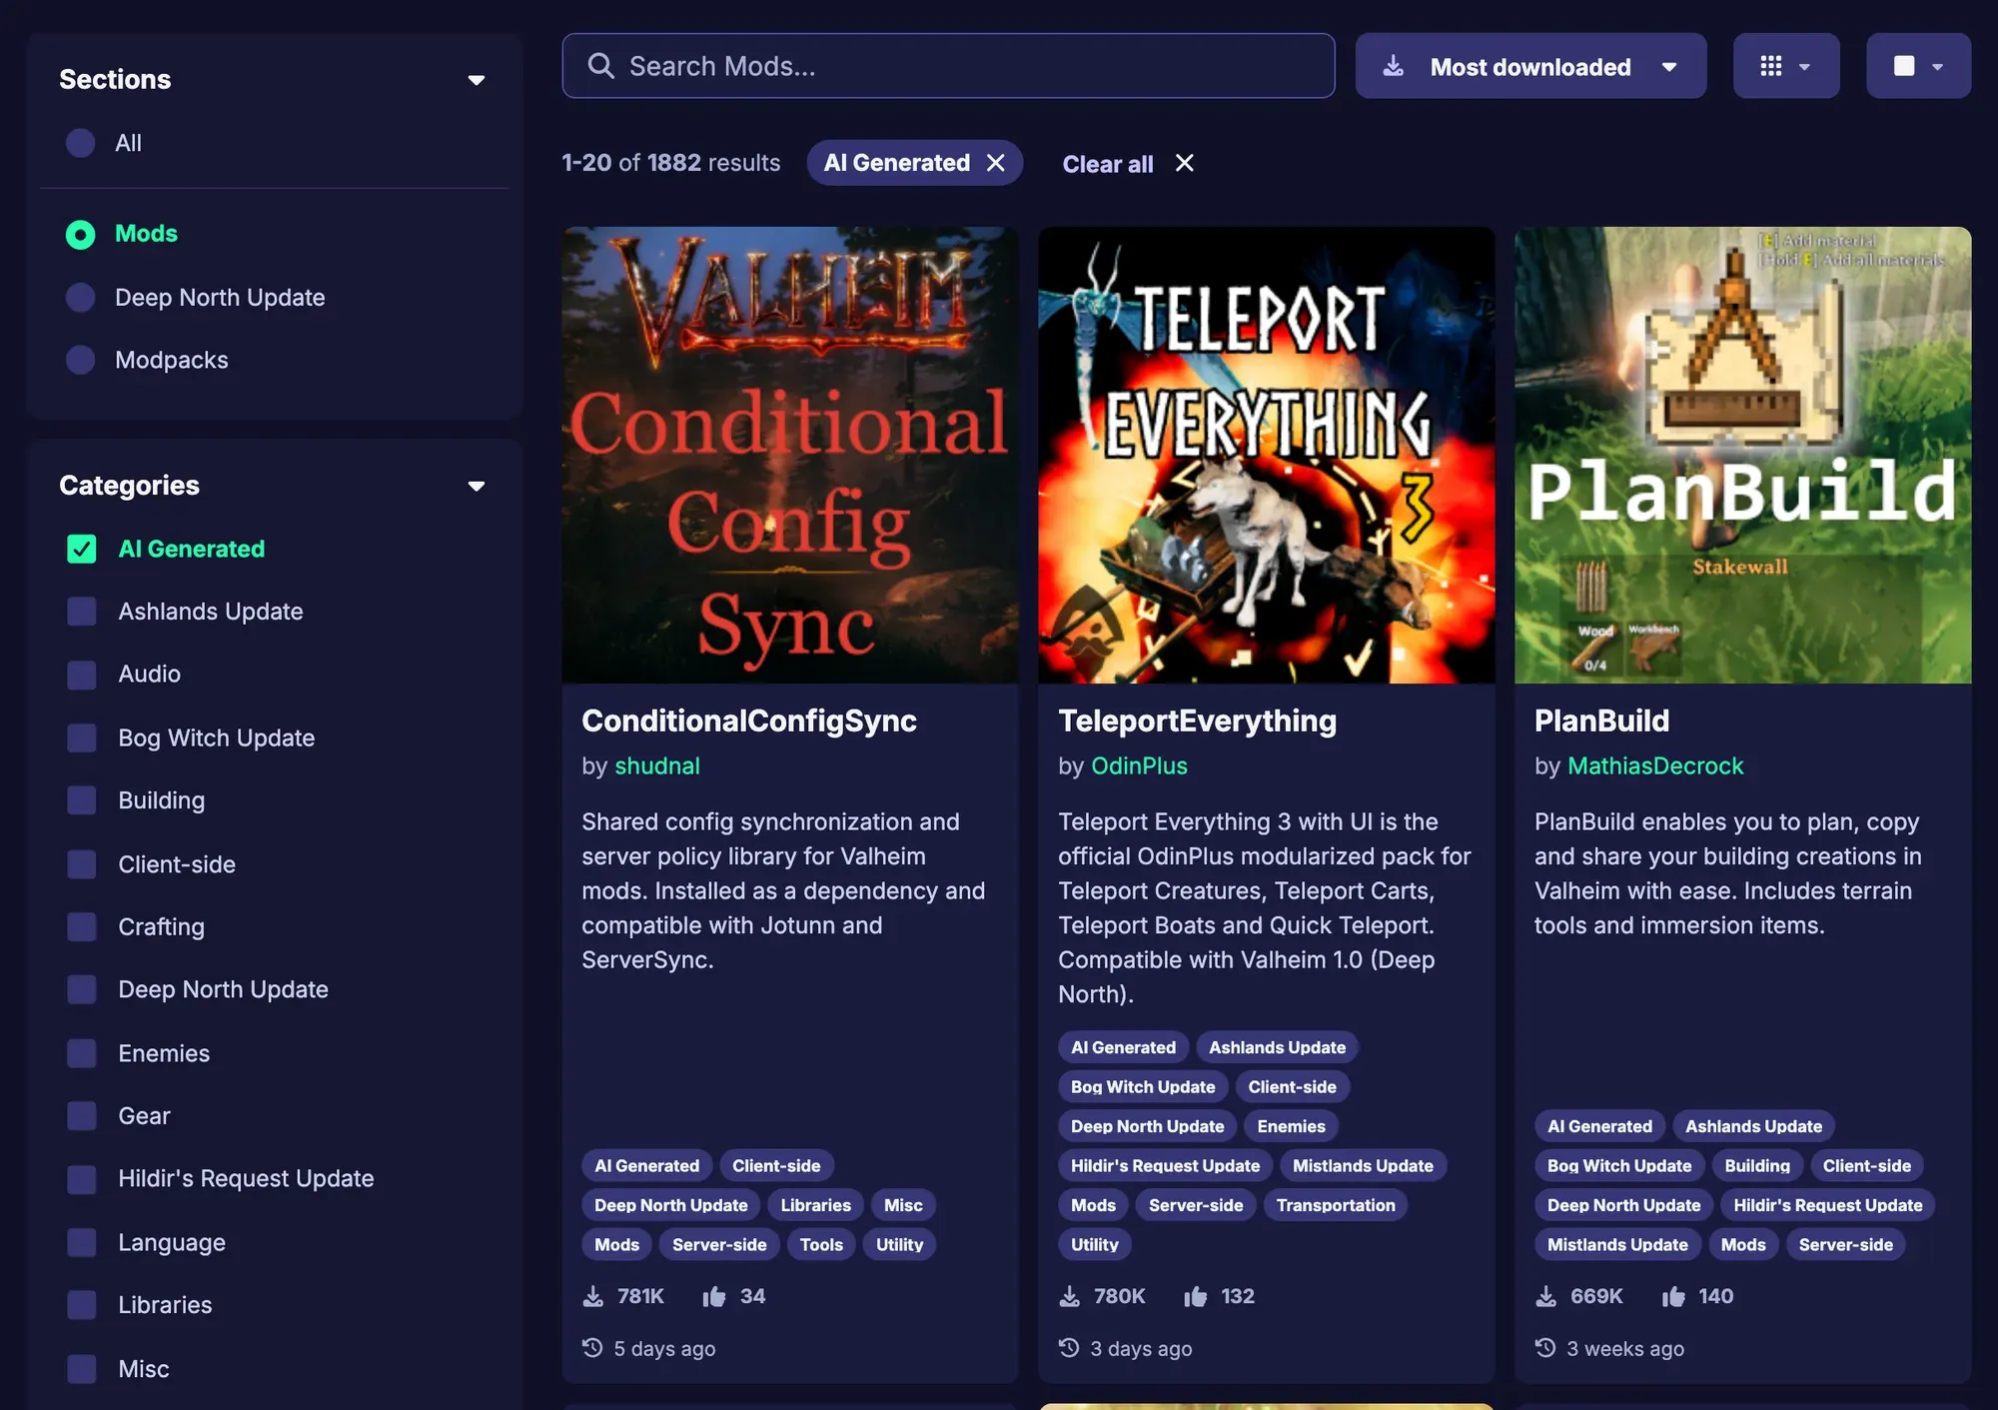Click the Tools tag on ConditionalConfigSync

point(821,1244)
